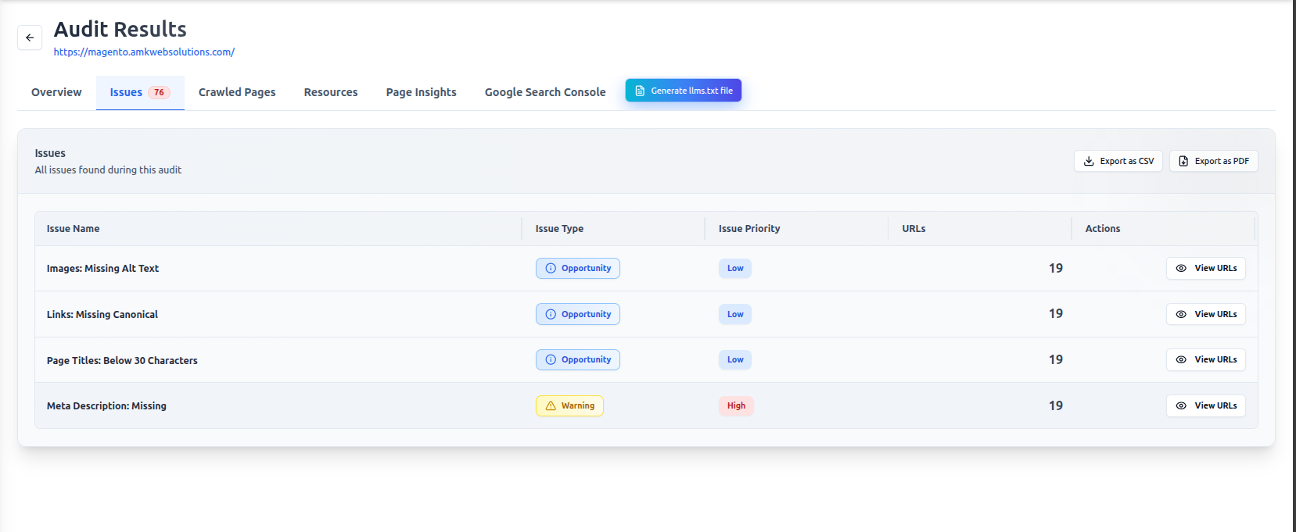Screen dimensions: 1296x532
Task: Click Opportunity badge for Page Titles row
Action: 578,359
